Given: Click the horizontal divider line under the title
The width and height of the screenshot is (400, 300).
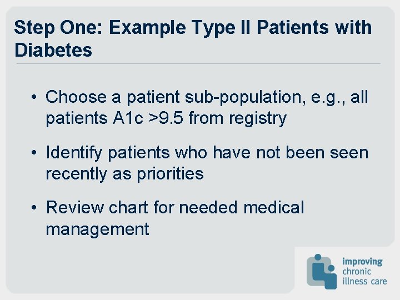Looking at the screenshot, I should click(x=198, y=63).
